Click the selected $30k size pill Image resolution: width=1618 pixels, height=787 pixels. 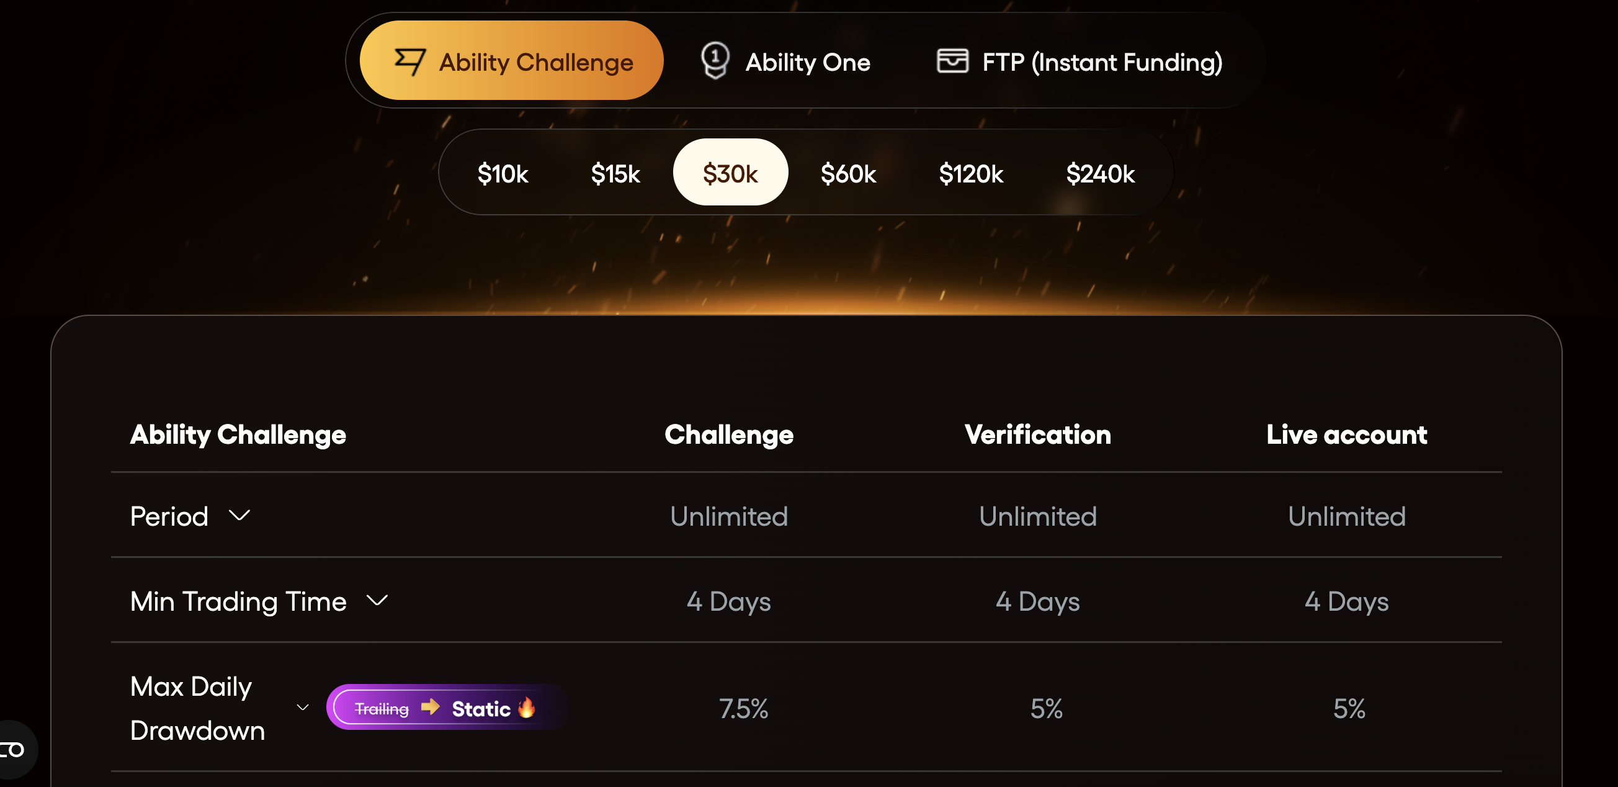point(730,173)
